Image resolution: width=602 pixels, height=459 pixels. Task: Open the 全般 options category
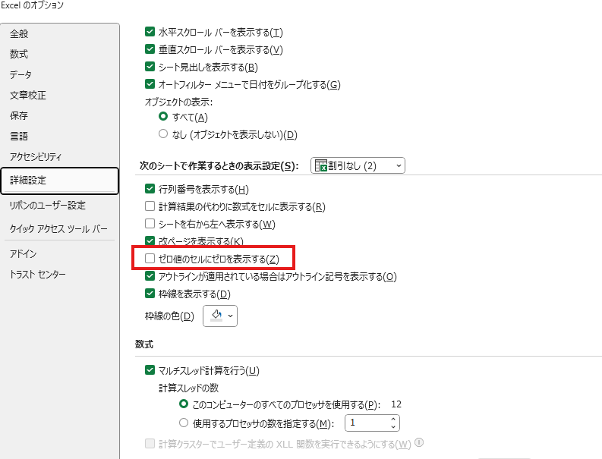[x=19, y=34]
